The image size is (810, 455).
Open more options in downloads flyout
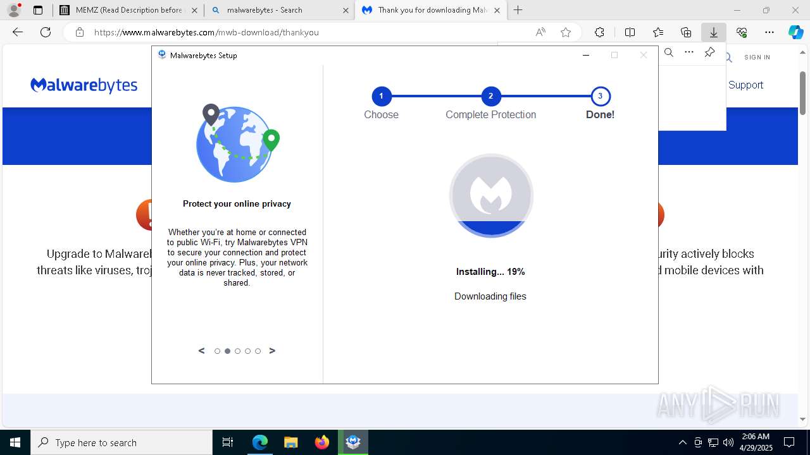(x=689, y=52)
